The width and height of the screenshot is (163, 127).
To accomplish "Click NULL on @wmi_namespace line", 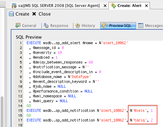I will point(72,96).
